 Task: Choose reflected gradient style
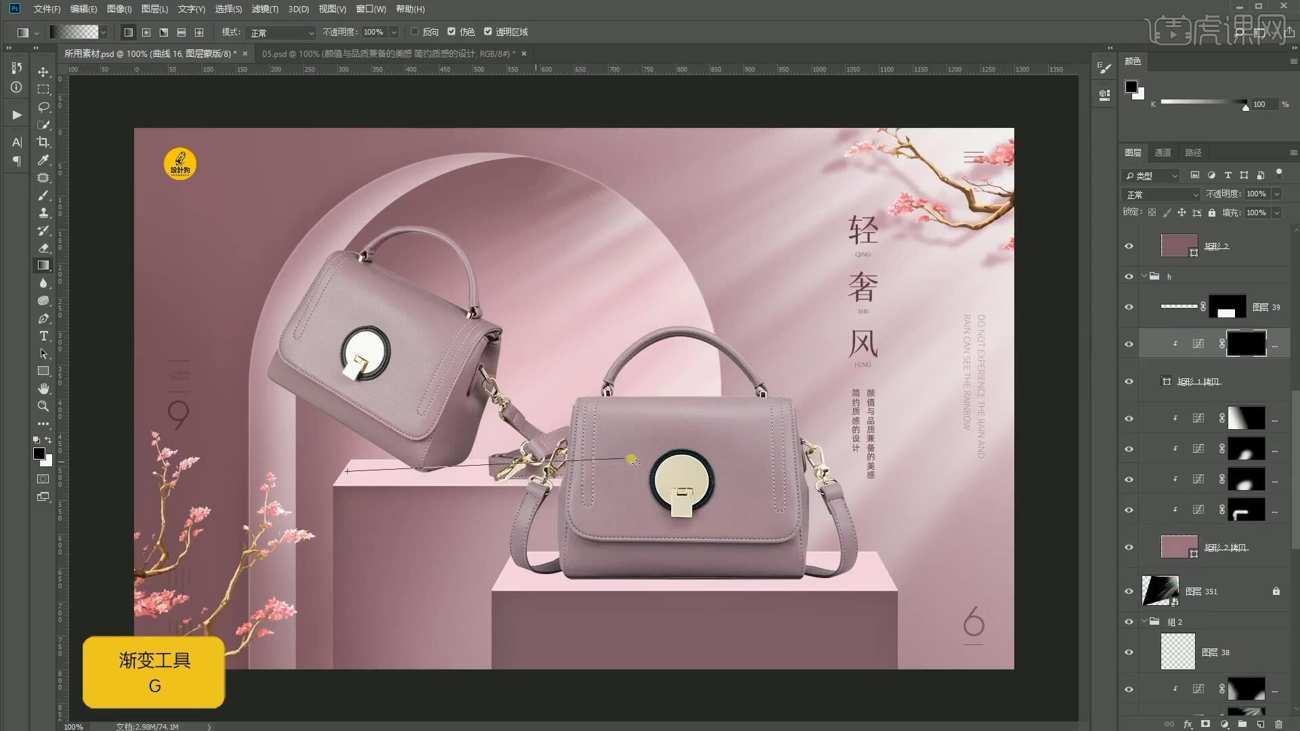pyautogui.click(x=181, y=32)
